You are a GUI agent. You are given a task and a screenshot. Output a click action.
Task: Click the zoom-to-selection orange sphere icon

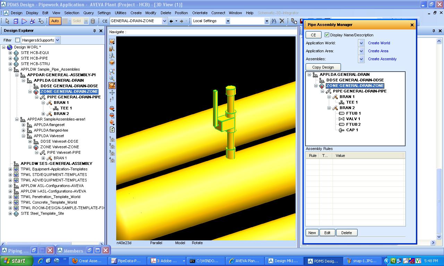112,63
